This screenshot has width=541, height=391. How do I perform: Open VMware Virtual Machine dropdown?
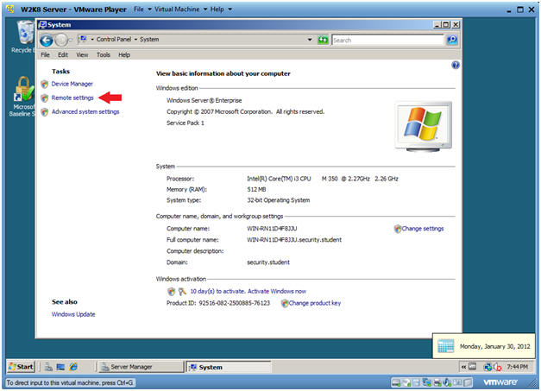[180, 9]
